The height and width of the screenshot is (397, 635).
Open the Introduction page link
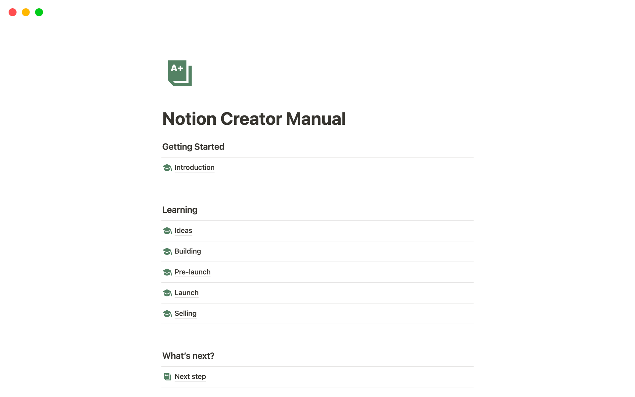(194, 167)
